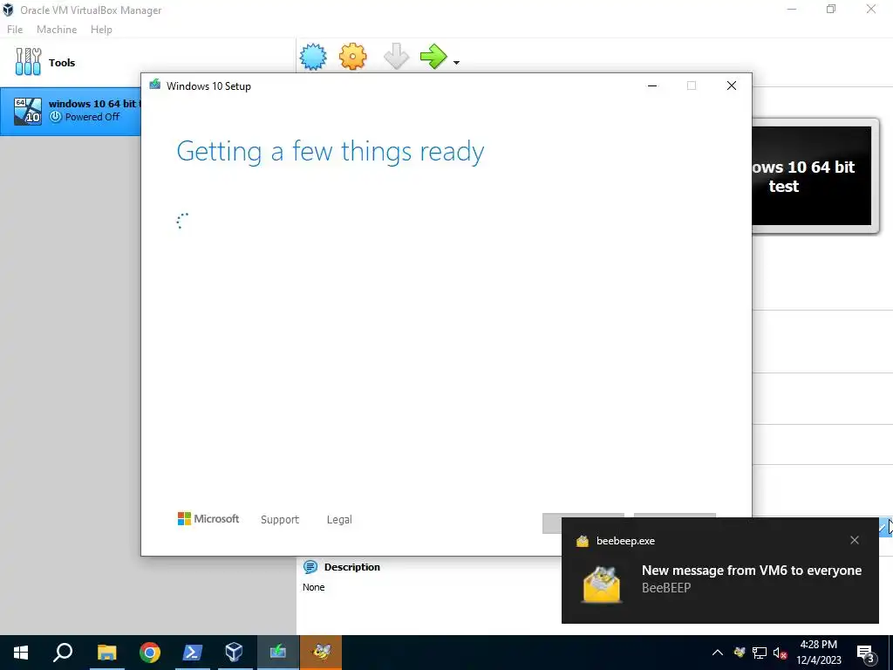Viewport: 893px width, 670px height.
Task: Open the File menu in VirtualBox
Action: click(x=15, y=30)
